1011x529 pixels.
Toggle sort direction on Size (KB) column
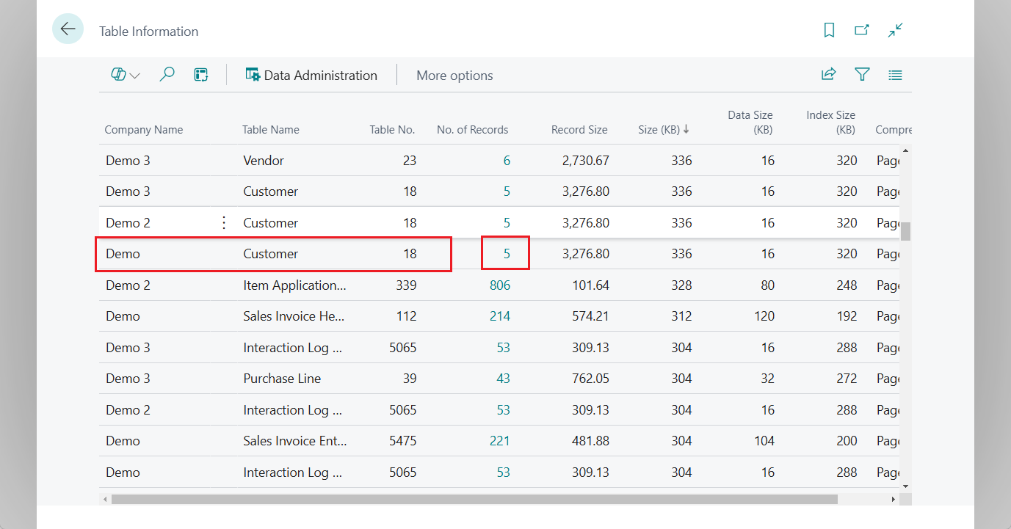pos(662,129)
